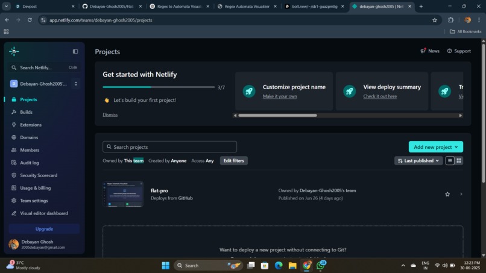Click the View deploy summary rocket icon
The width and height of the screenshot is (486, 273).
point(349,91)
